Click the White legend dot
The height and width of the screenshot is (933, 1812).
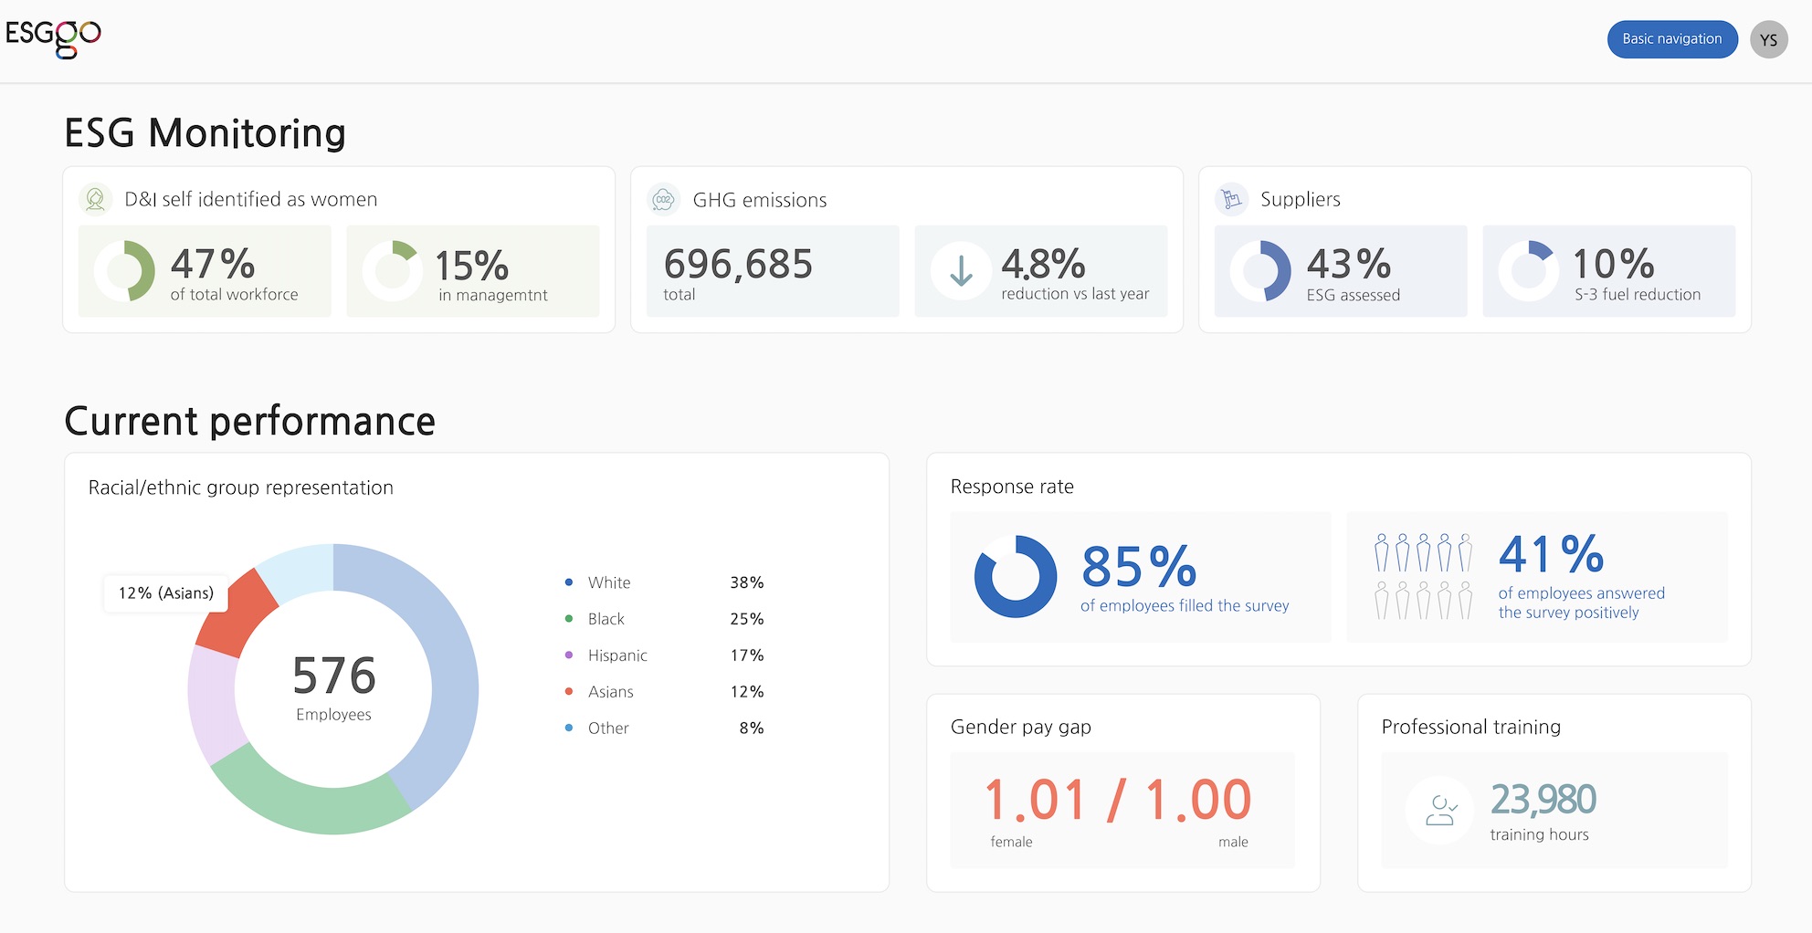pyautogui.click(x=569, y=582)
